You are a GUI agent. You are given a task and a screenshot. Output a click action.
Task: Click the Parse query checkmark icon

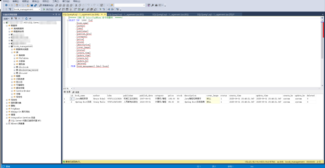pyautogui.click(x=60, y=9)
